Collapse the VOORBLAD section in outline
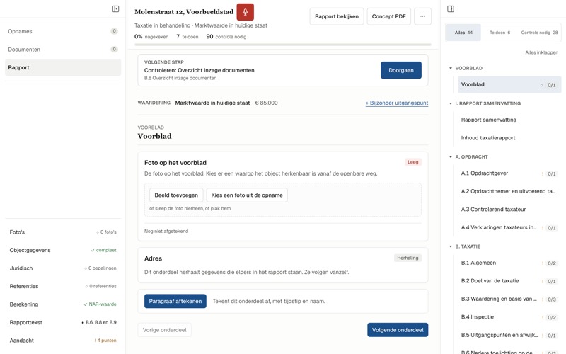This screenshot has height=354, width=566. pyautogui.click(x=451, y=68)
